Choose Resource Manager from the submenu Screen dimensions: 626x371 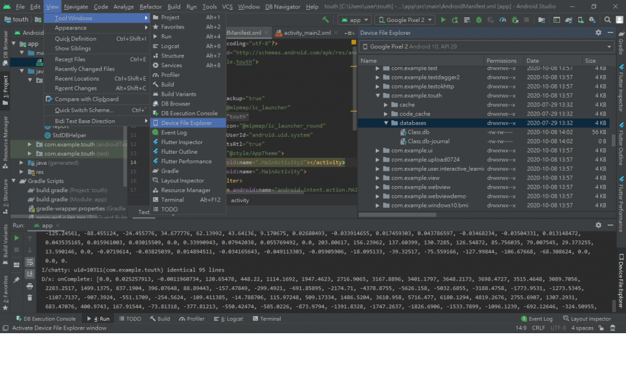click(x=188, y=190)
